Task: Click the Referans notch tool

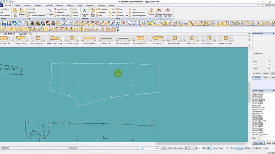Action: coord(22,12)
